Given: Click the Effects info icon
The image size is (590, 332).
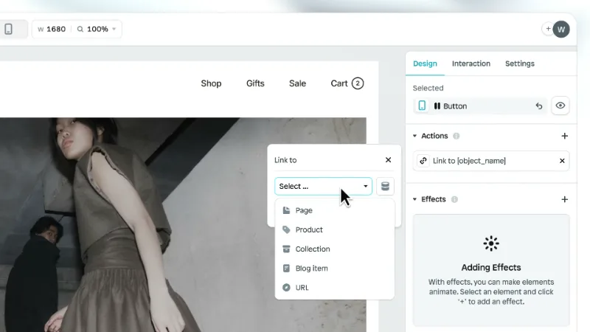Looking at the screenshot, I should click(x=454, y=199).
